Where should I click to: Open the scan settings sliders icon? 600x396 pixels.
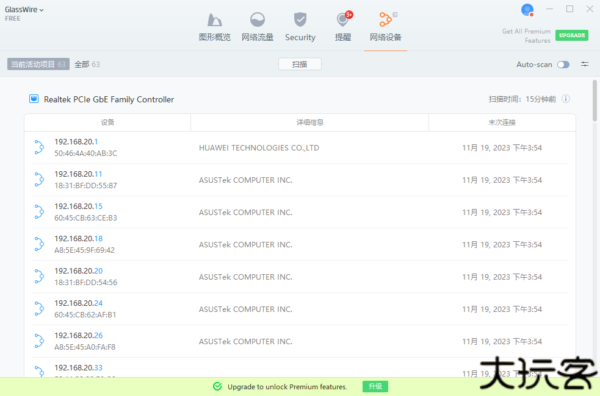[x=585, y=64]
